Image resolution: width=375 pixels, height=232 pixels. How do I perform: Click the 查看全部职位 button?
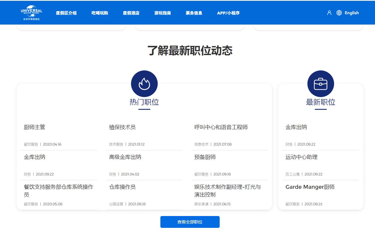coord(190,222)
